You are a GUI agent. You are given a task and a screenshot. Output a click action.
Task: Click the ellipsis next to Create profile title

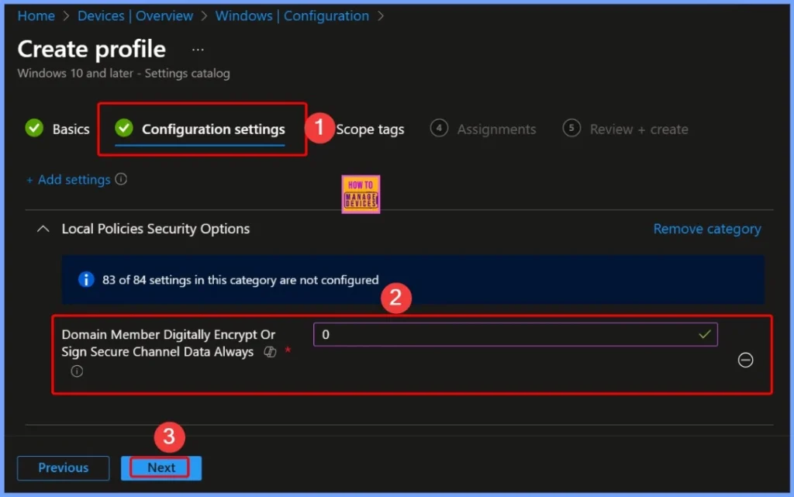(x=197, y=48)
